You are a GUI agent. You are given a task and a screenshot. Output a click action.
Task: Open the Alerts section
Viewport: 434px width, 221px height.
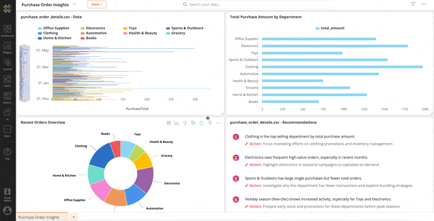click(x=7, y=81)
